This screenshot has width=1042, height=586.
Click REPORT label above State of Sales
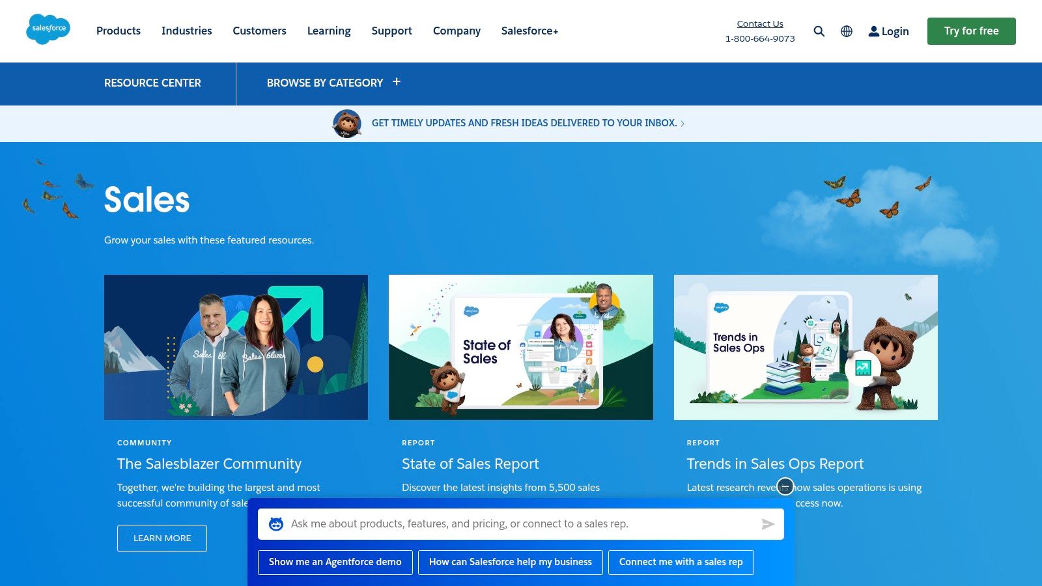click(x=418, y=443)
